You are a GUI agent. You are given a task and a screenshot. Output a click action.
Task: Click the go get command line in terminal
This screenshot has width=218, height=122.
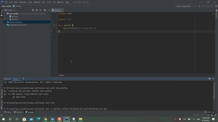click(x=55, y=109)
